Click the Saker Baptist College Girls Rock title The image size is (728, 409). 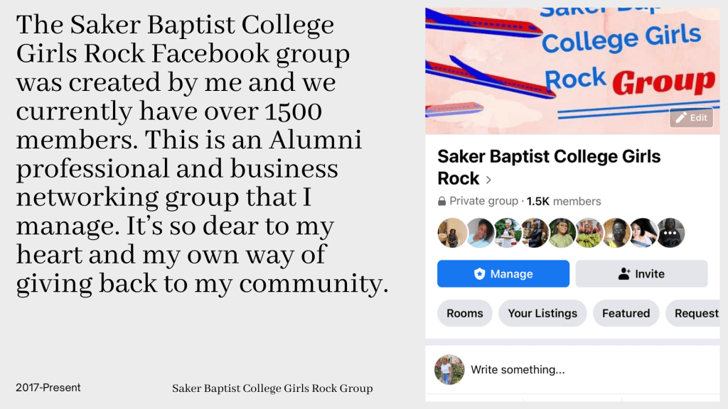549,157
